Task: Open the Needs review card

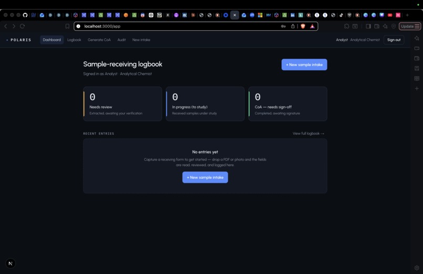Action: (x=122, y=104)
